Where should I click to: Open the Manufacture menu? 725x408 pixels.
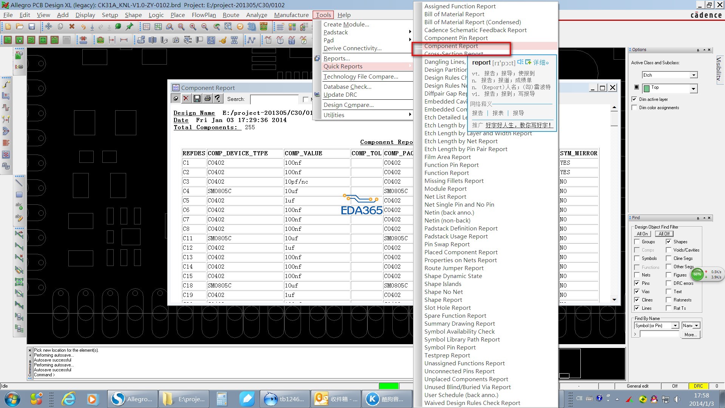click(x=291, y=15)
